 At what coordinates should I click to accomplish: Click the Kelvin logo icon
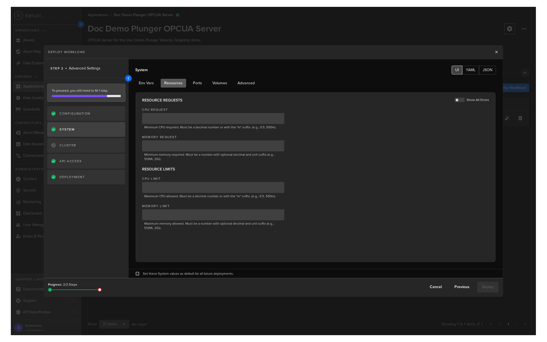(x=19, y=16)
